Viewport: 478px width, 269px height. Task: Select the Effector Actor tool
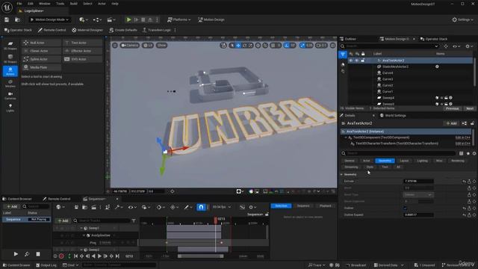(x=82, y=51)
